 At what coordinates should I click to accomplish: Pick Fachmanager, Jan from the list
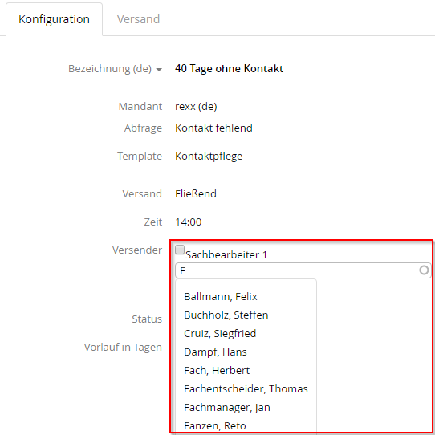(x=227, y=407)
